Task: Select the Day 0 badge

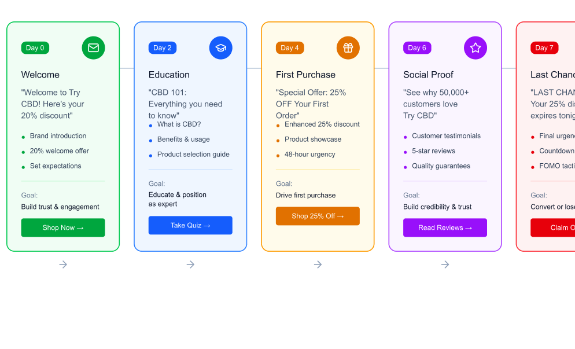Action: (x=35, y=48)
